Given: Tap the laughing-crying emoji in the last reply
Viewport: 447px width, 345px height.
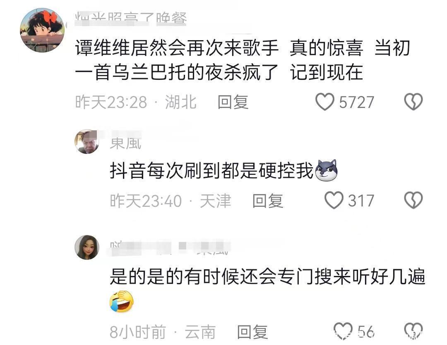Looking at the screenshot, I should 121,302.
